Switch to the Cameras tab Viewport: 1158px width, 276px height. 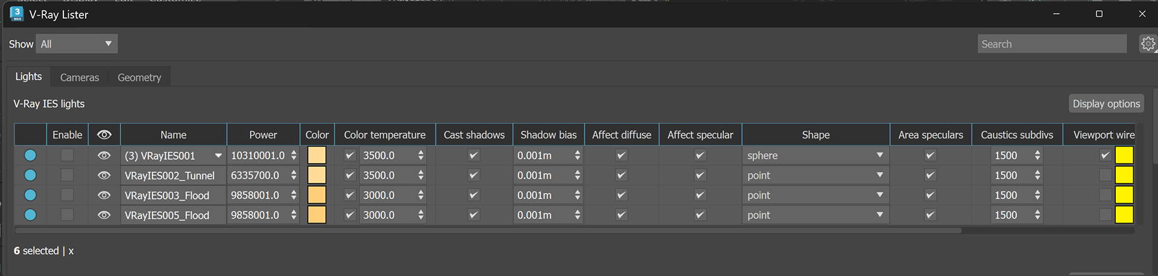(x=80, y=77)
